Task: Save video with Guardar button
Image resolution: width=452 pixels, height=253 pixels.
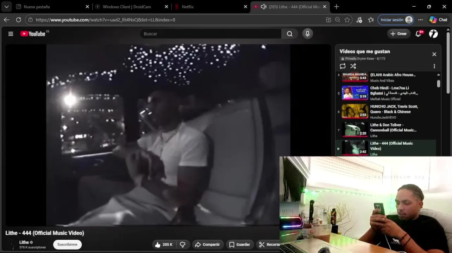Action: tap(240, 245)
